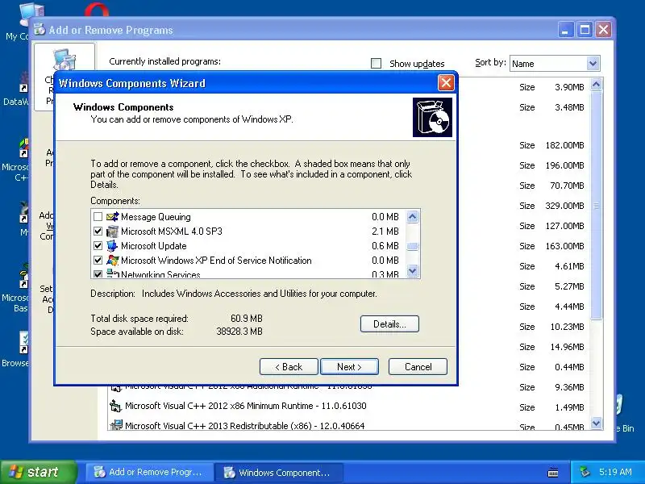The width and height of the screenshot is (645, 484).
Task: Click the Microsoft Update globe icon
Action: [112, 246]
